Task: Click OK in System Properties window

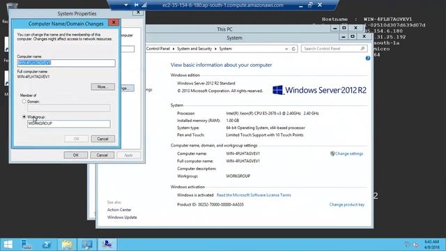Action: click(x=76, y=155)
